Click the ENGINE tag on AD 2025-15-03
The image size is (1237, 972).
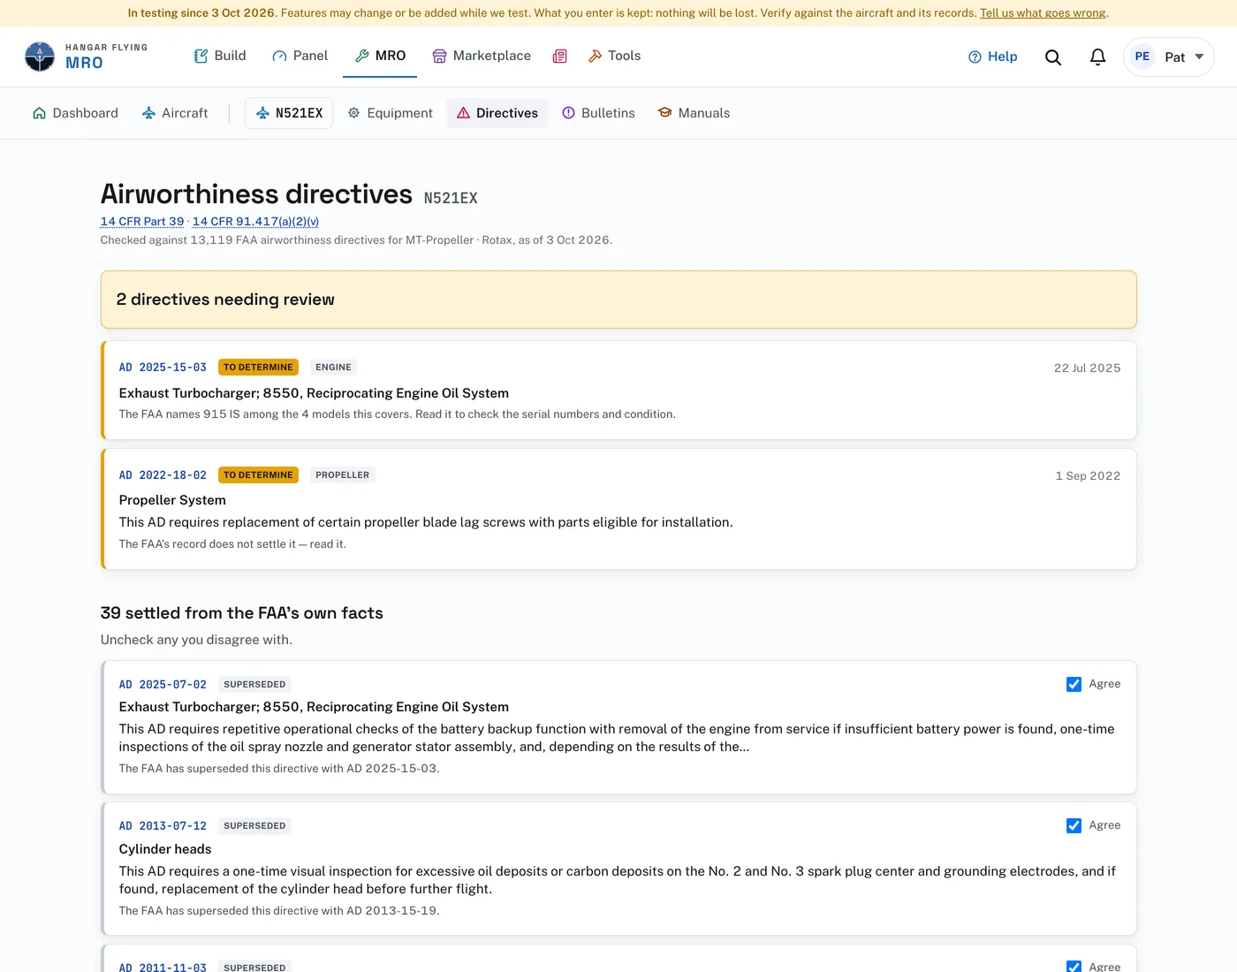point(333,368)
